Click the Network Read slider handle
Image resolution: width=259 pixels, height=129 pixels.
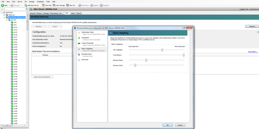[x=146, y=60]
